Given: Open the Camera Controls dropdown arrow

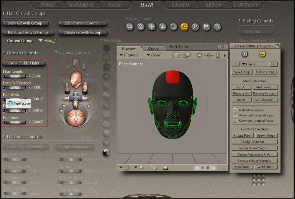Looking at the screenshot, I should (56, 52).
